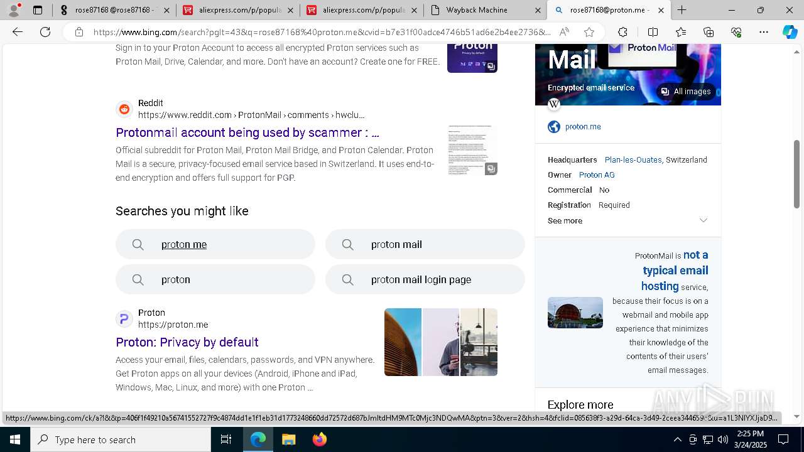Open Proton purple thumbnail in top result

coord(472,58)
